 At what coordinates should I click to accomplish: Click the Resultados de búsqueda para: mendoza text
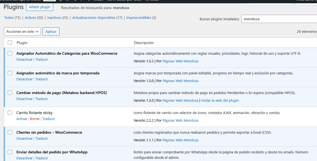pos(95,8)
